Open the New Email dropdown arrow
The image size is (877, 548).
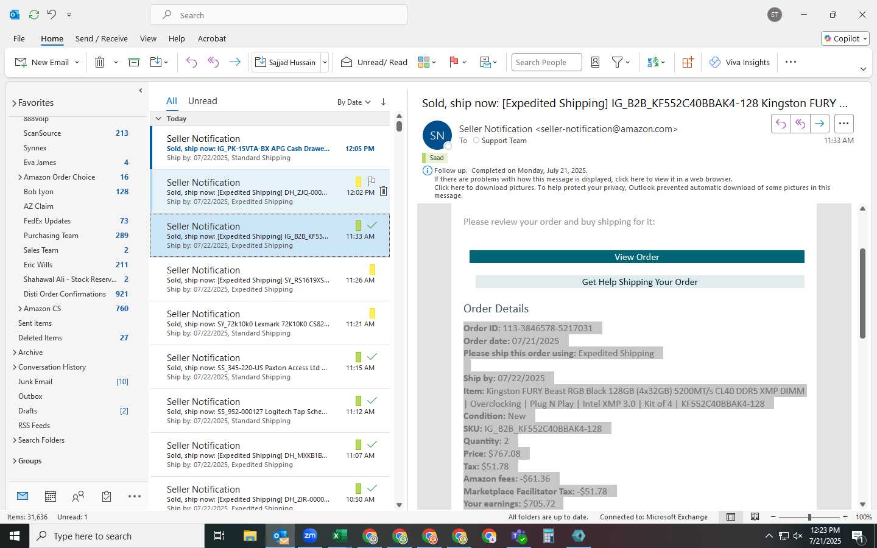77,62
